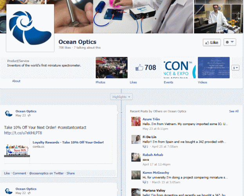The height and width of the screenshot is (196, 244).
Task: Open the May 23 post timestamp
Action: [20, 116]
